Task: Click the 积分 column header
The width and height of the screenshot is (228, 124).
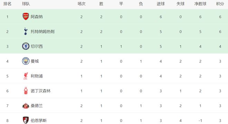Action: click(x=220, y=4)
